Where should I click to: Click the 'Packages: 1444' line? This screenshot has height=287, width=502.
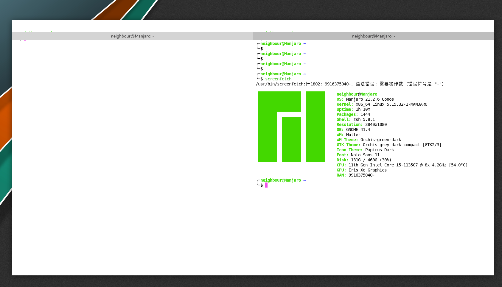(353, 114)
